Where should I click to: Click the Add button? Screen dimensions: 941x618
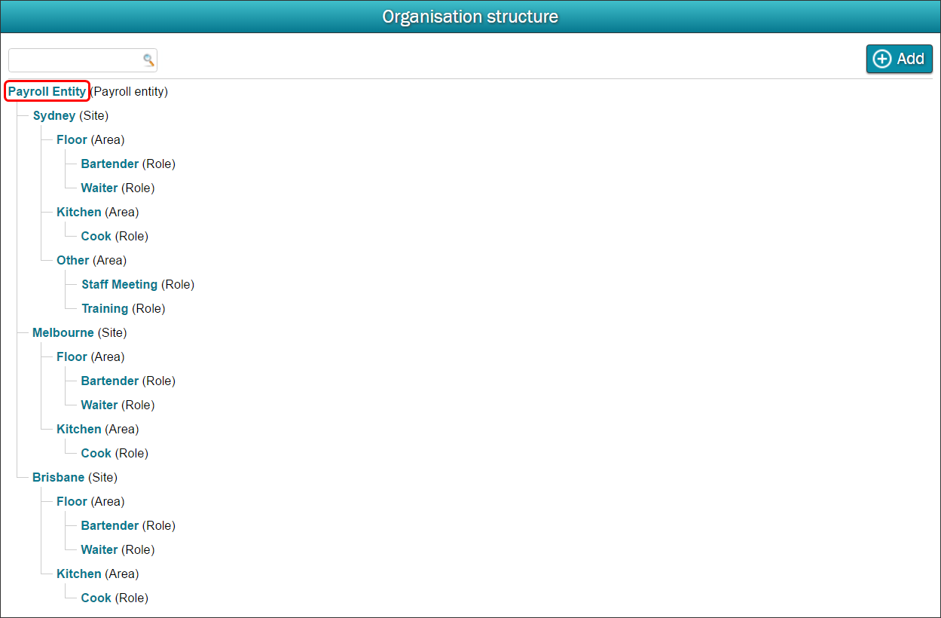900,59
